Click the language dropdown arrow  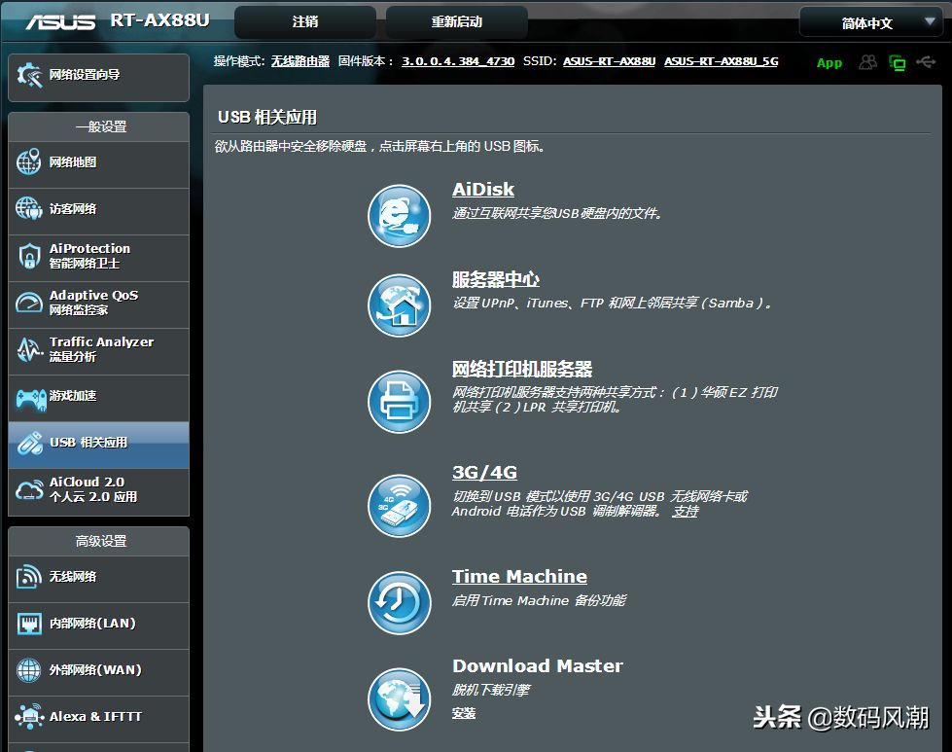929,21
